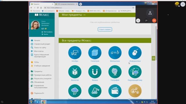Open Подписка Я+ in the sidebar

[37, 93]
